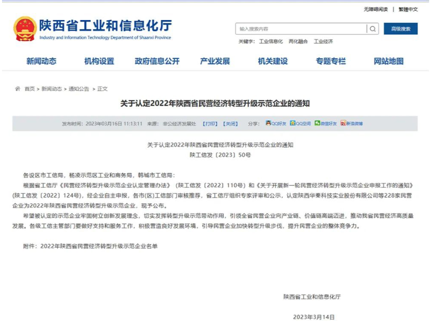Click the 【关闭】 close link
Viewport: 437px width, 324px height.
pyautogui.click(x=230, y=123)
